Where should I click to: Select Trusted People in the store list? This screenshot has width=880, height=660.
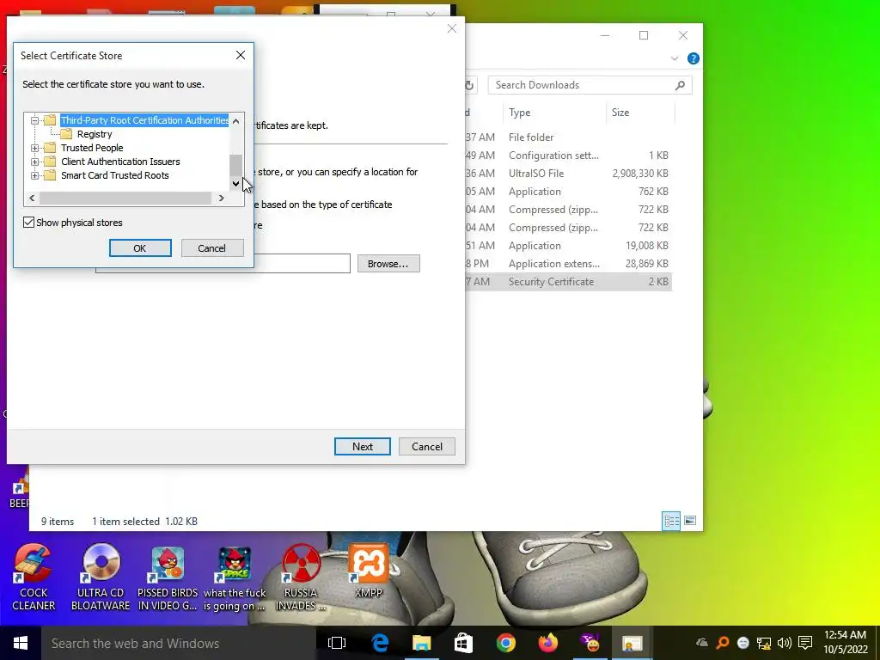(x=92, y=148)
